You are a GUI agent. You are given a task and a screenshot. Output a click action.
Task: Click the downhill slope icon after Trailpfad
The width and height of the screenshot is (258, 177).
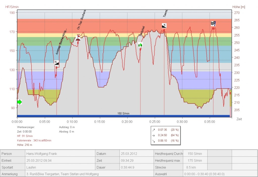[164, 25]
